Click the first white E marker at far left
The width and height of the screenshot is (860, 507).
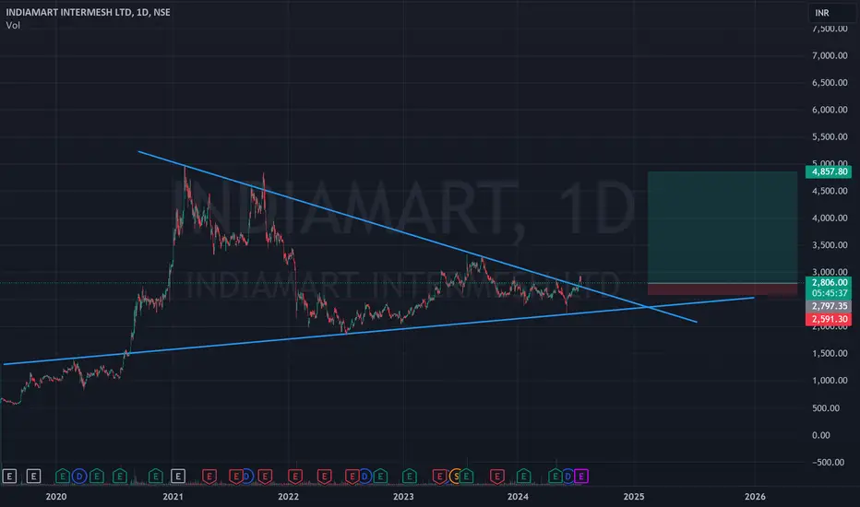pyautogui.click(x=9, y=477)
